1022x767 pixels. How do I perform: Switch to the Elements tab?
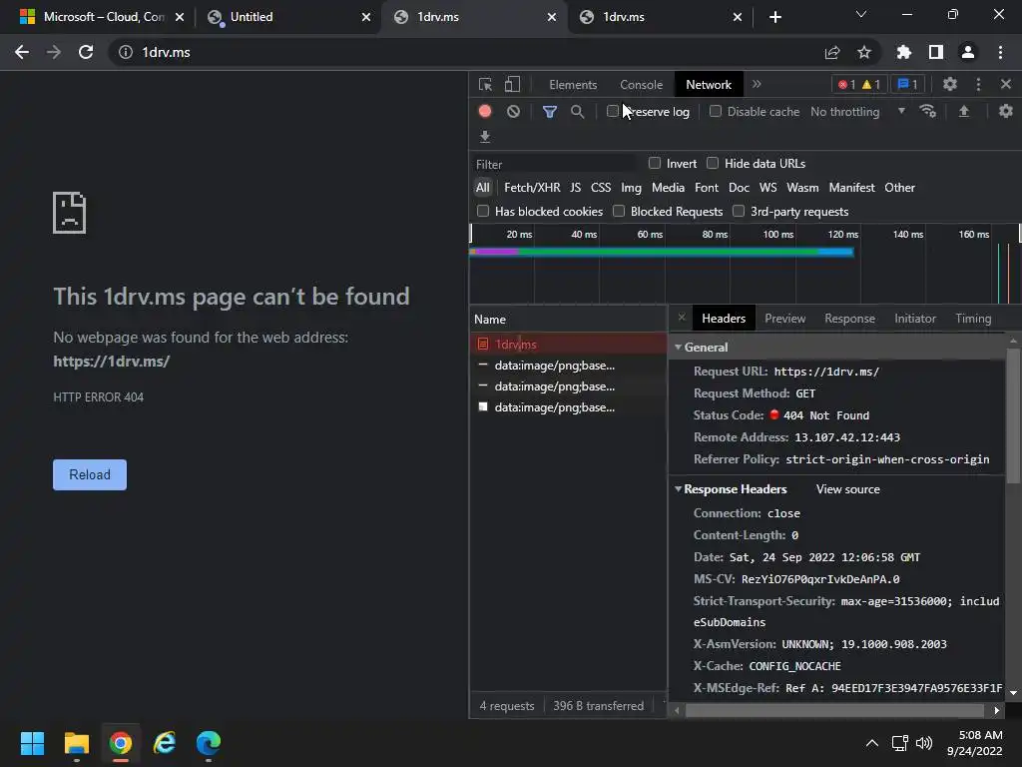pos(573,85)
